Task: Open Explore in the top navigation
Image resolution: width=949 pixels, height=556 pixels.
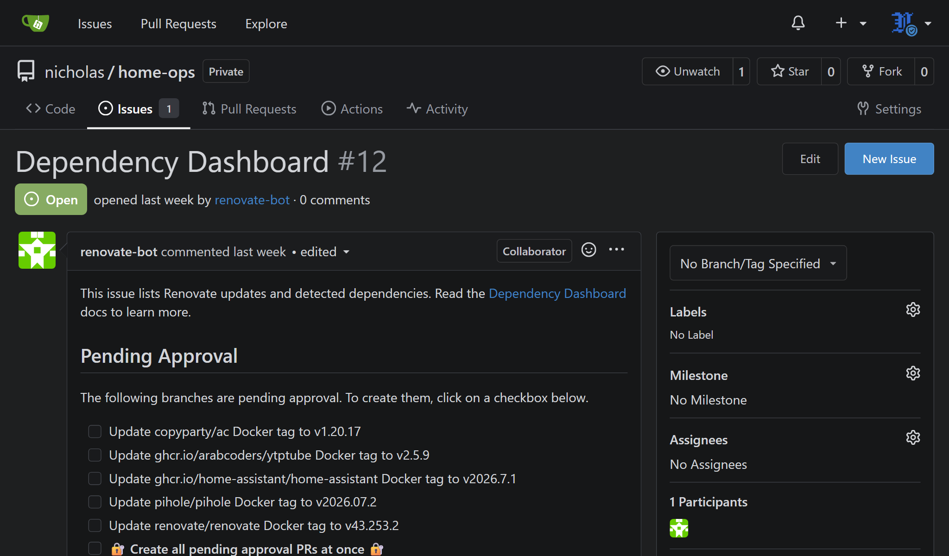Action: click(266, 24)
